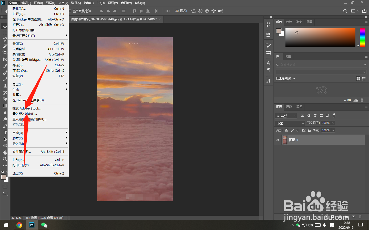Click the 3D rotate mode icon
Image resolution: width=369 pixels, height=230 pixels.
pos(193,11)
